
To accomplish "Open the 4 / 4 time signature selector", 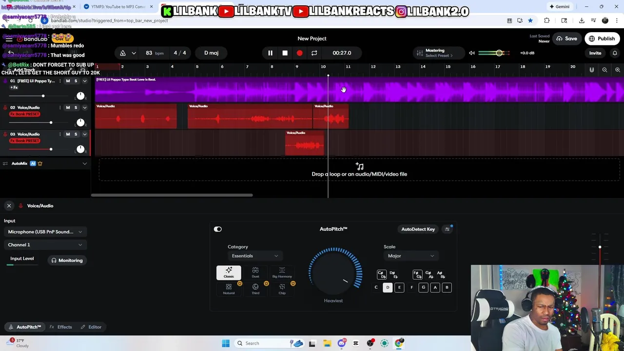I will 180,53.
